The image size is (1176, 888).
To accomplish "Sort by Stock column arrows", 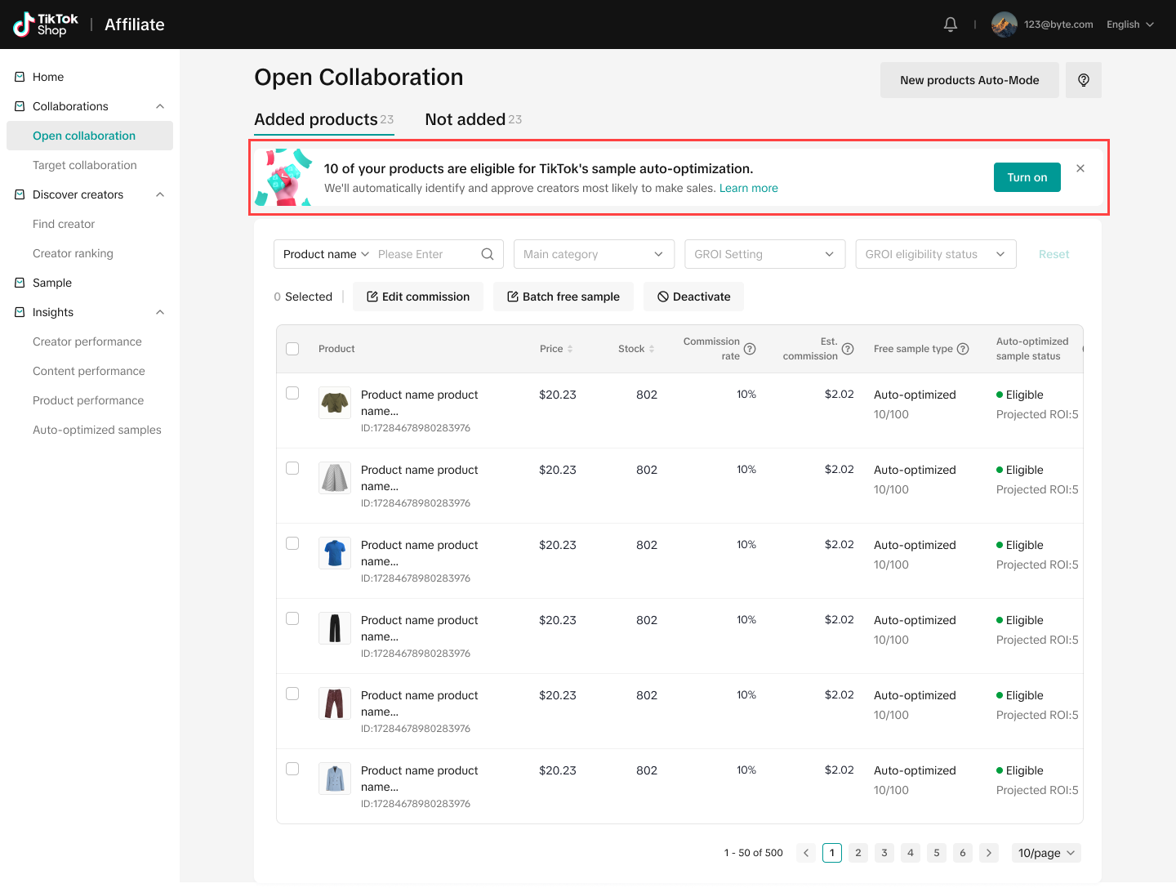I will (652, 349).
